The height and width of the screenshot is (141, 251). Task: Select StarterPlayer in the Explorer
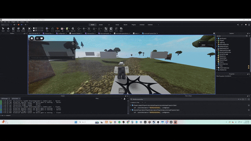coord(223,60)
